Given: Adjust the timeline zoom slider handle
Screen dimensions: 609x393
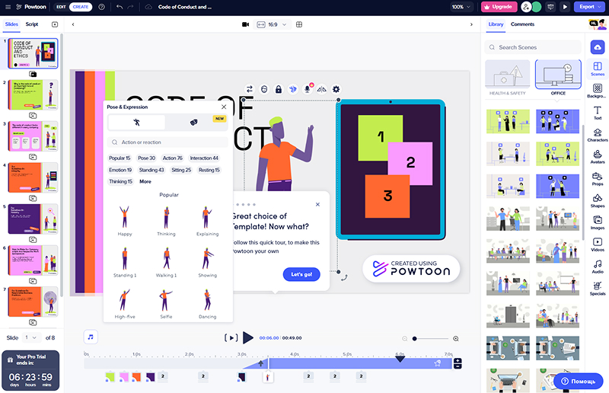Looking at the screenshot, I should click(414, 338).
